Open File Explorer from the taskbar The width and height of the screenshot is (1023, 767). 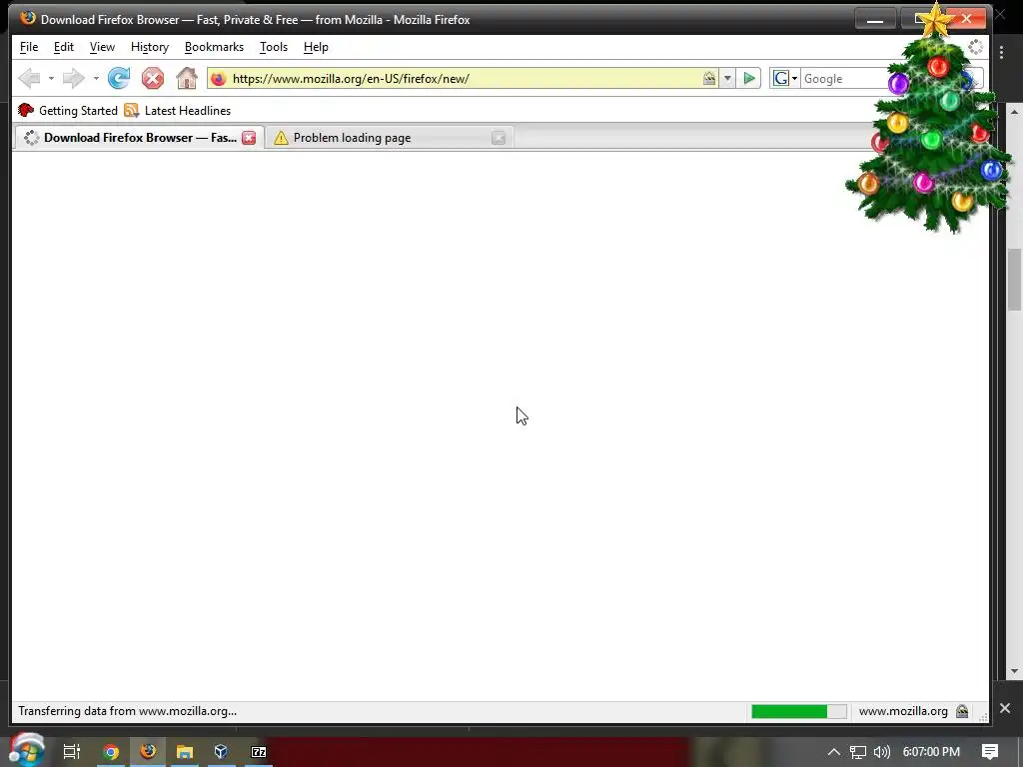tap(185, 752)
